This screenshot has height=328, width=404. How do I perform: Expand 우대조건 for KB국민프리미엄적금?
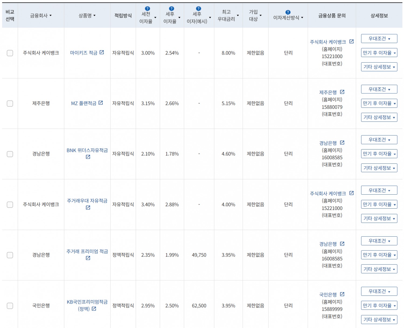click(379, 291)
